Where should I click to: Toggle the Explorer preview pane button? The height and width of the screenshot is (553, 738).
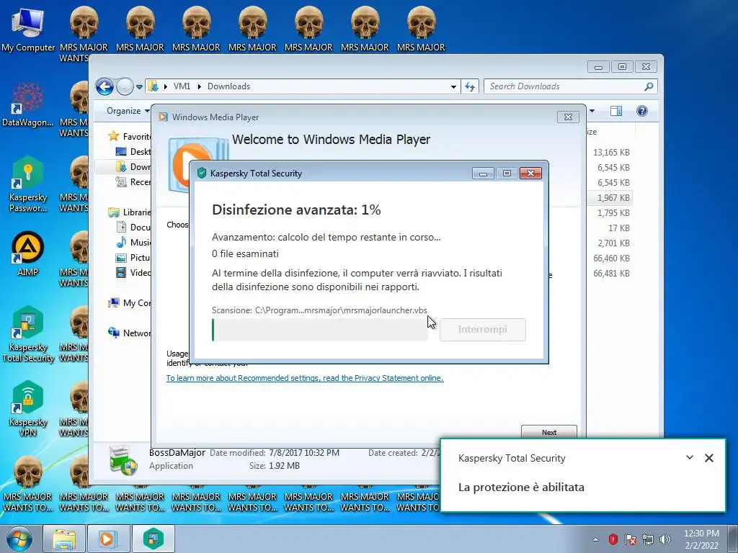[616, 111]
